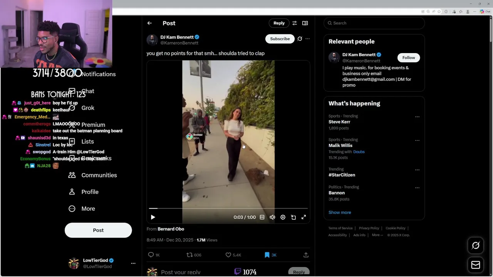The height and width of the screenshot is (277, 493).
Task: Open Terms of Service footer link
Action: pyautogui.click(x=340, y=228)
